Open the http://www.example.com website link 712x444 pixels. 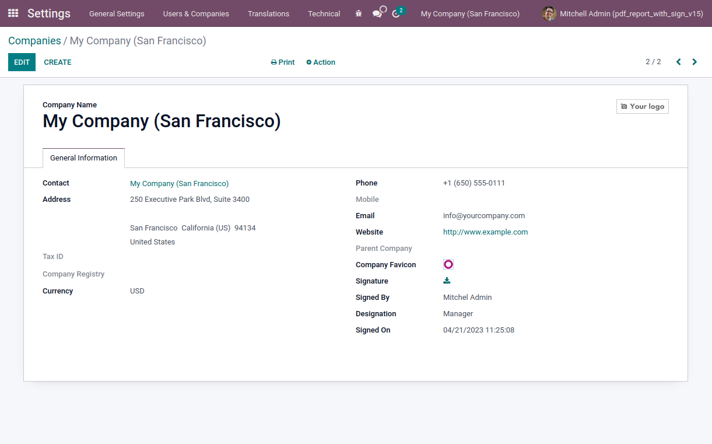click(x=485, y=232)
